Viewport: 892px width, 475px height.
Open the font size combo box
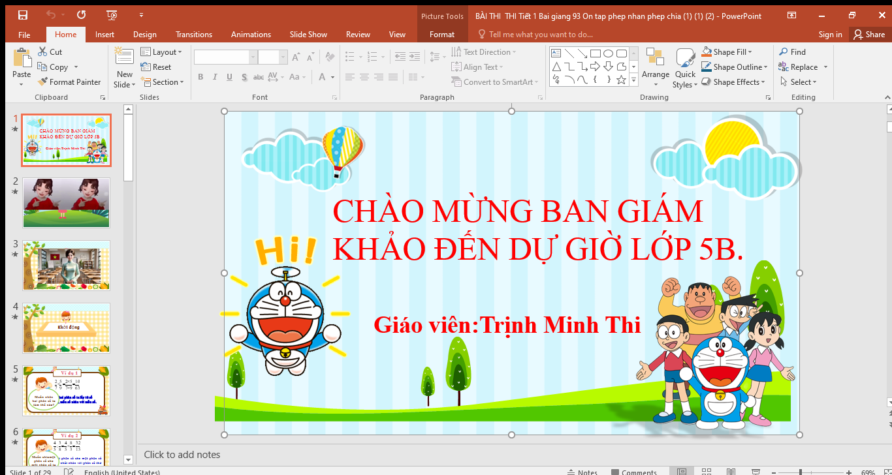(272, 57)
